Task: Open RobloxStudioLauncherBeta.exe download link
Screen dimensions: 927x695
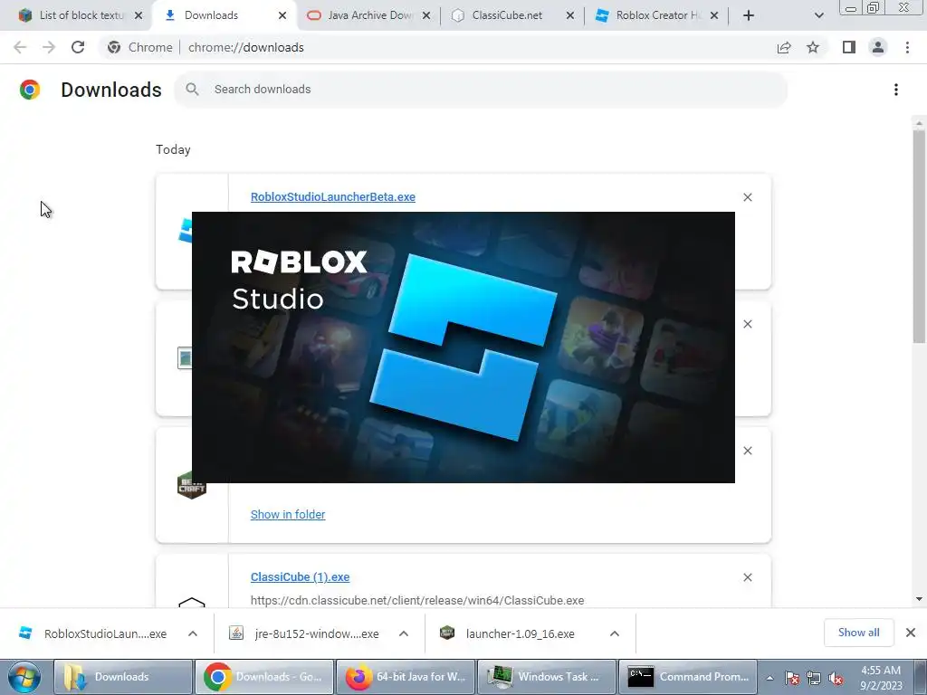Action: coord(333,196)
